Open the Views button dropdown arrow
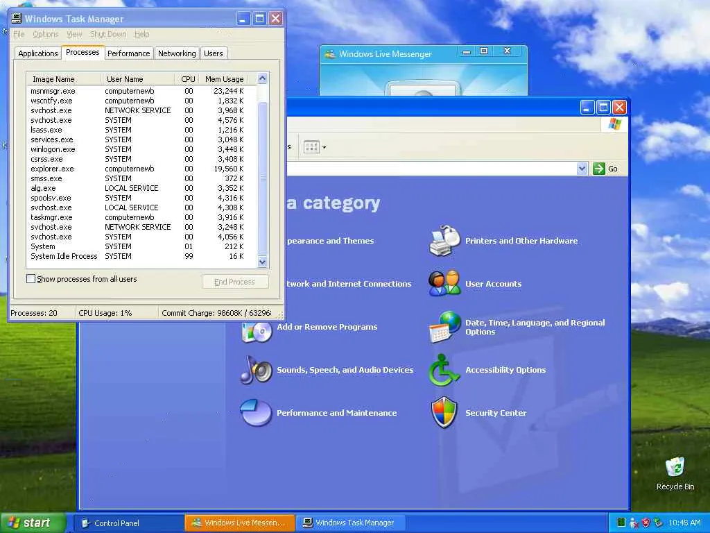710x533 pixels. pyautogui.click(x=324, y=147)
